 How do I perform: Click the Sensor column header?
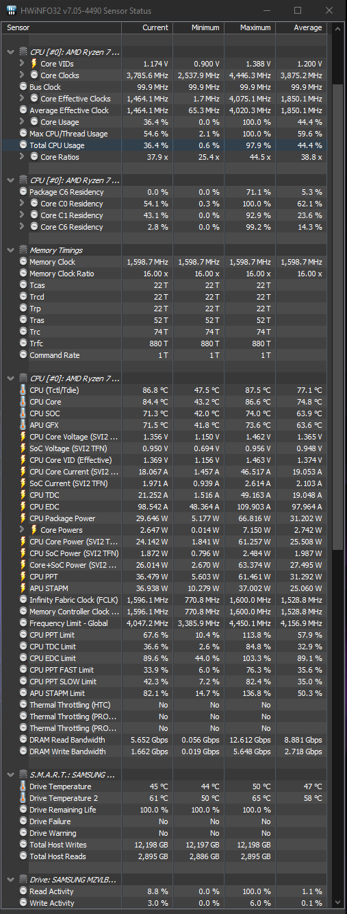[x=62, y=27]
